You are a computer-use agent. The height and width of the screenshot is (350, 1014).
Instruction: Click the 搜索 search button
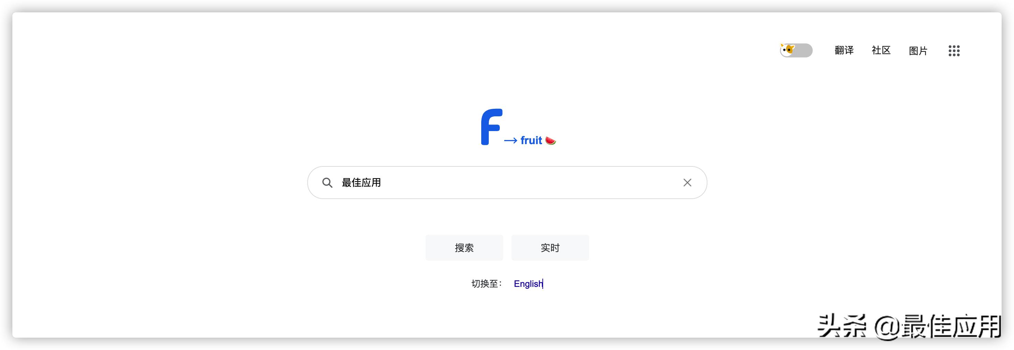464,247
